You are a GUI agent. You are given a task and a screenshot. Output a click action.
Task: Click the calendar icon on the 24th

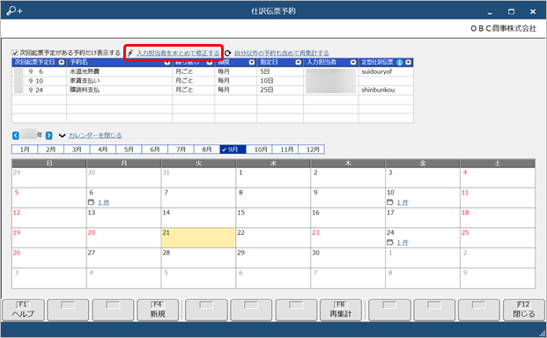(390, 242)
